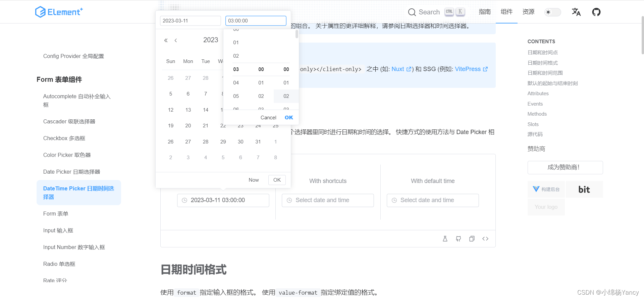Open the VitePress external link
The image size is (644, 299).
(471, 69)
